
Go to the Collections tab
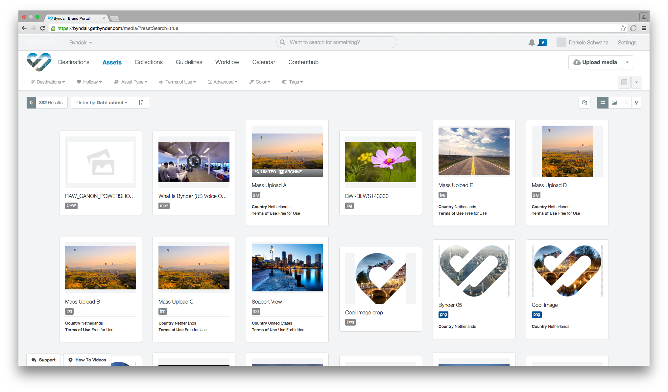click(x=149, y=62)
